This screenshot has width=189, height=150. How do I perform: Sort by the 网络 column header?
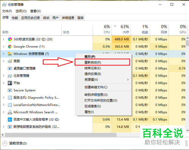click(x=159, y=30)
